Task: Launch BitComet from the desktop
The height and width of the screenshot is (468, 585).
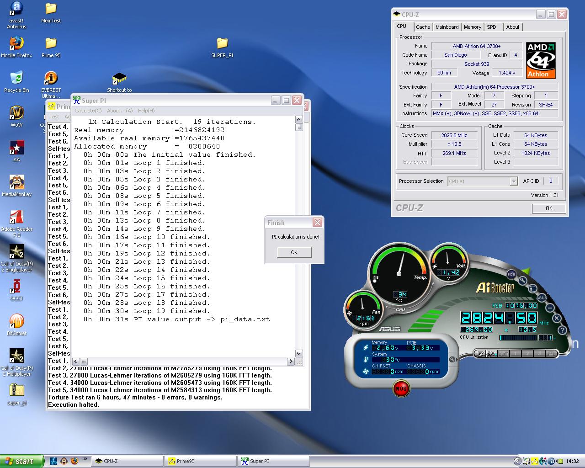Action: (16, 325)
